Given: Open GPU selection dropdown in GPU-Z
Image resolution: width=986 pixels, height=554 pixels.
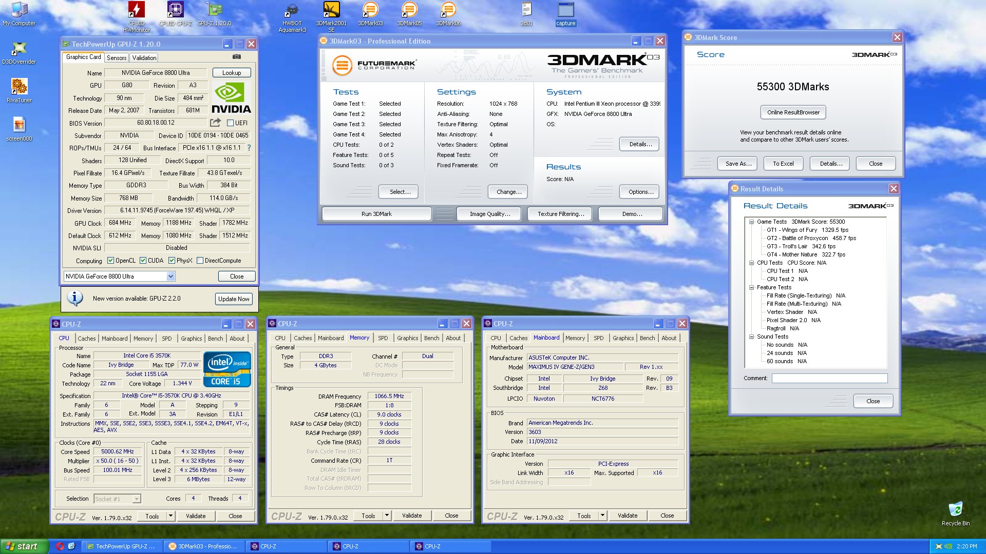Looking at the screenshot, I should (170, 276).
